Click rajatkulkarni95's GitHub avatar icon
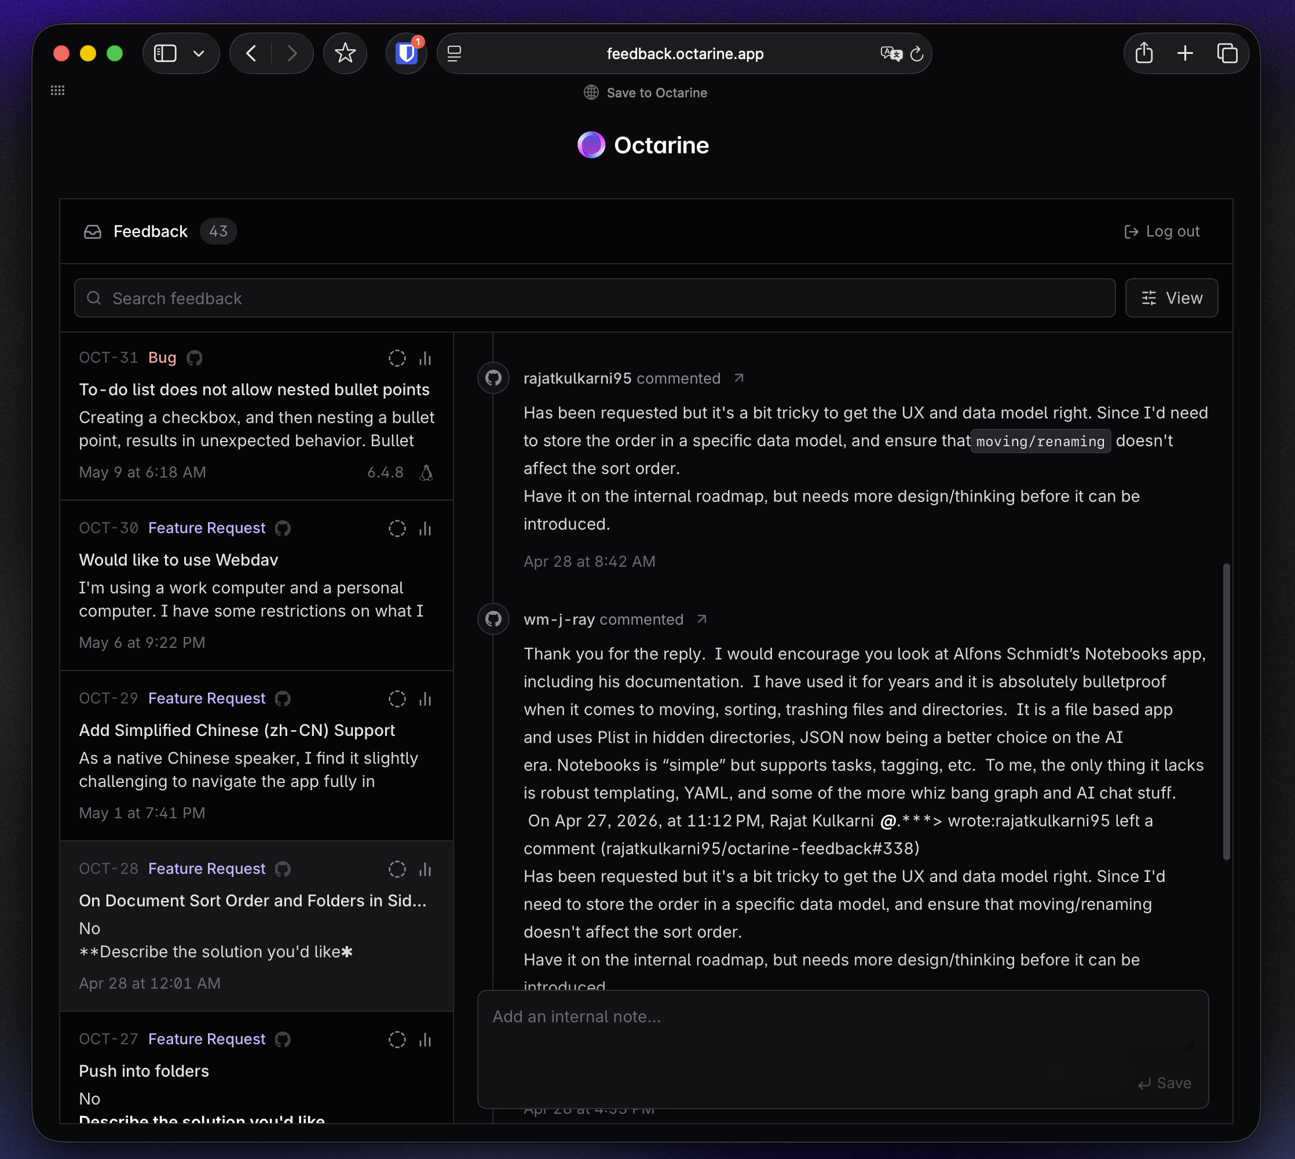The width and height of the screenshot is (1295, 1159). [x=493, y=378]
